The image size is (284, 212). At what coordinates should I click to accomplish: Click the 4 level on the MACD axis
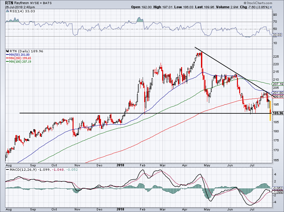(275, 175)
